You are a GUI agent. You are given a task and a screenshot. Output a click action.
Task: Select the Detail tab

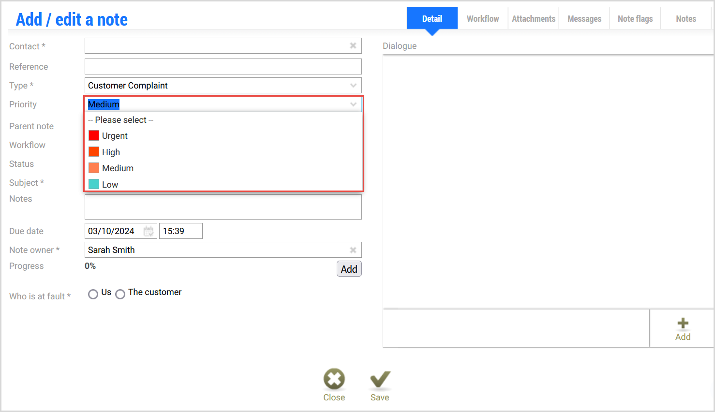(432, 19)
